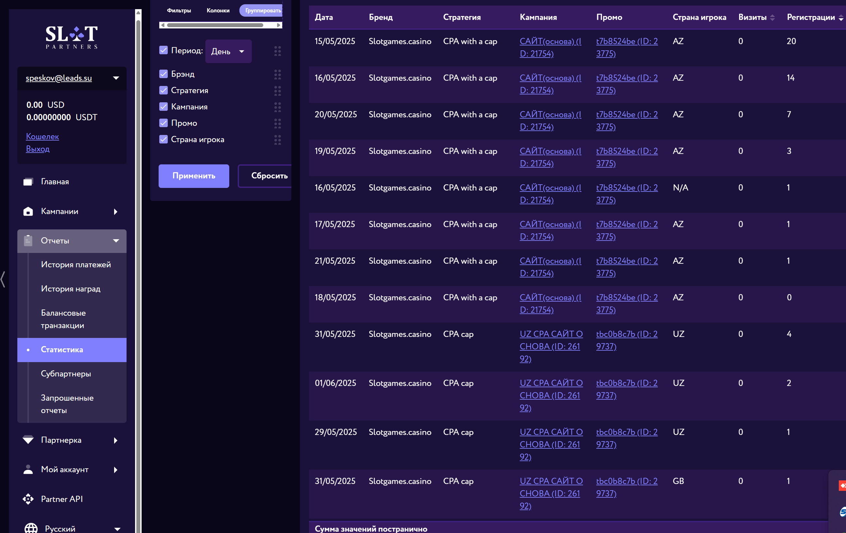The image size is (846, 533).
Task: Uncheck the Страна игрока checkbox
Action: coord(164,139)
